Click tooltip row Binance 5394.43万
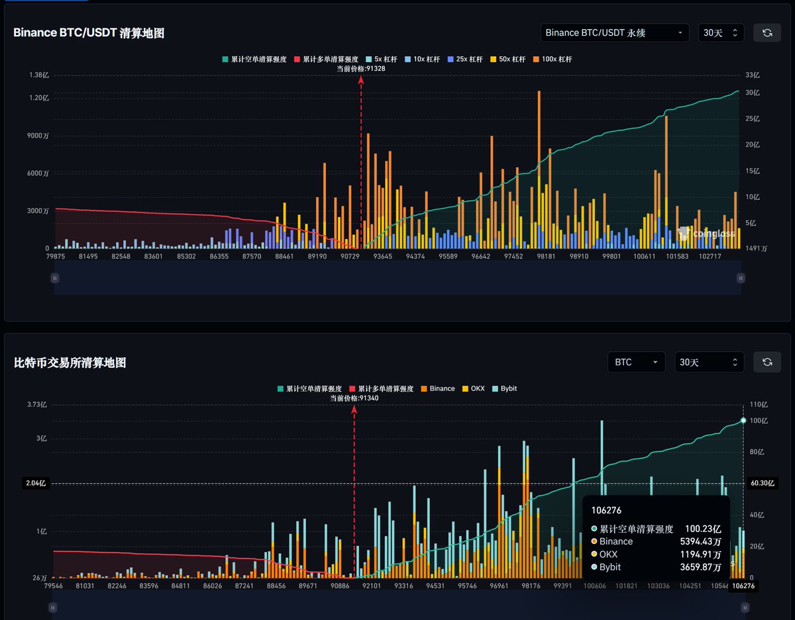The height and width of the screenshot is (620, 795). click(x=656, y=541)
